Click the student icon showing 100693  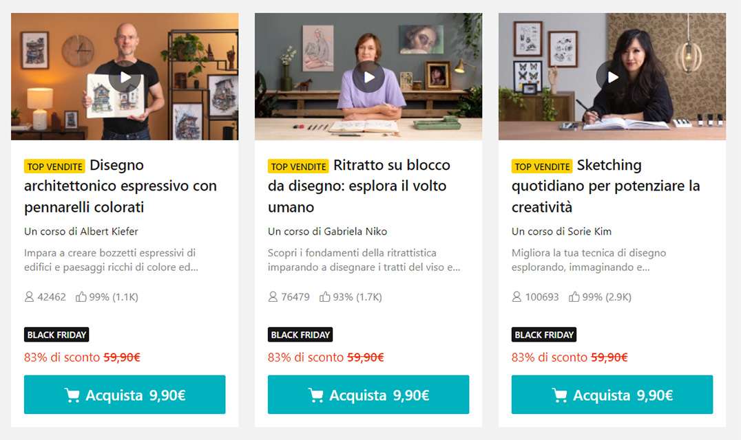516,296
